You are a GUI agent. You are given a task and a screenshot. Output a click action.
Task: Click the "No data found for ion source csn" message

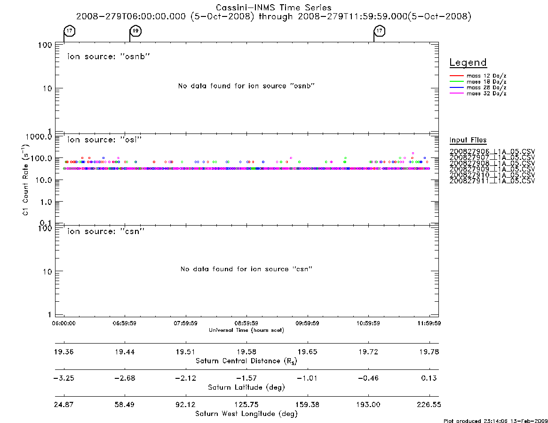246,269
